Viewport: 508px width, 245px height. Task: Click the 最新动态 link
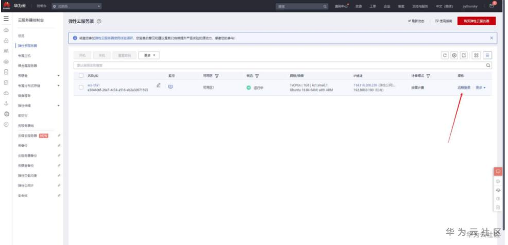point(416,21)
